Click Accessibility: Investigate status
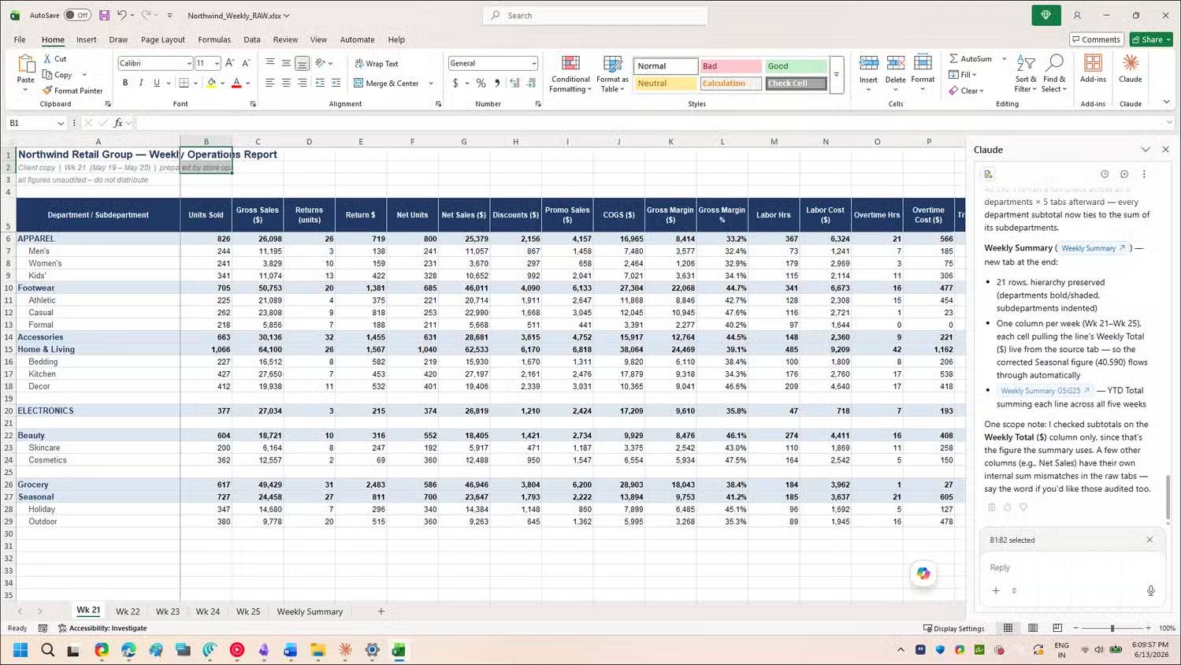1181x665 pixels. click(x=102, y=628)
